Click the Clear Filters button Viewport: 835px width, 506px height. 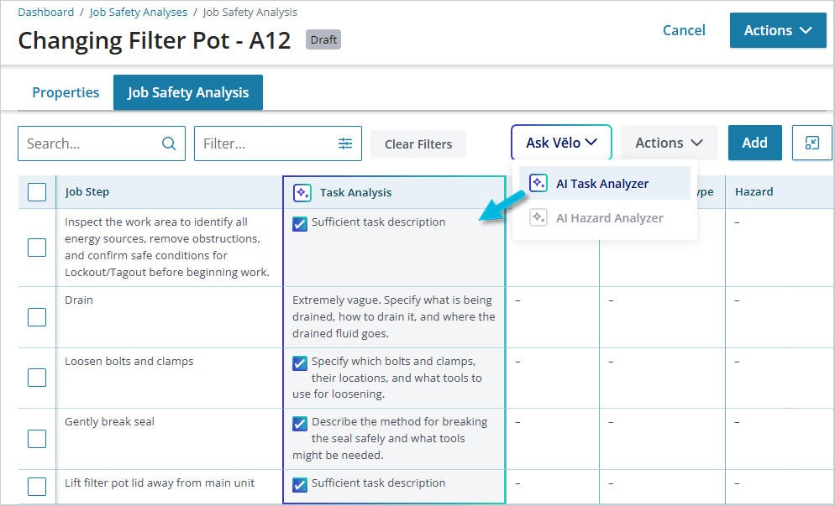click(418, 143)
